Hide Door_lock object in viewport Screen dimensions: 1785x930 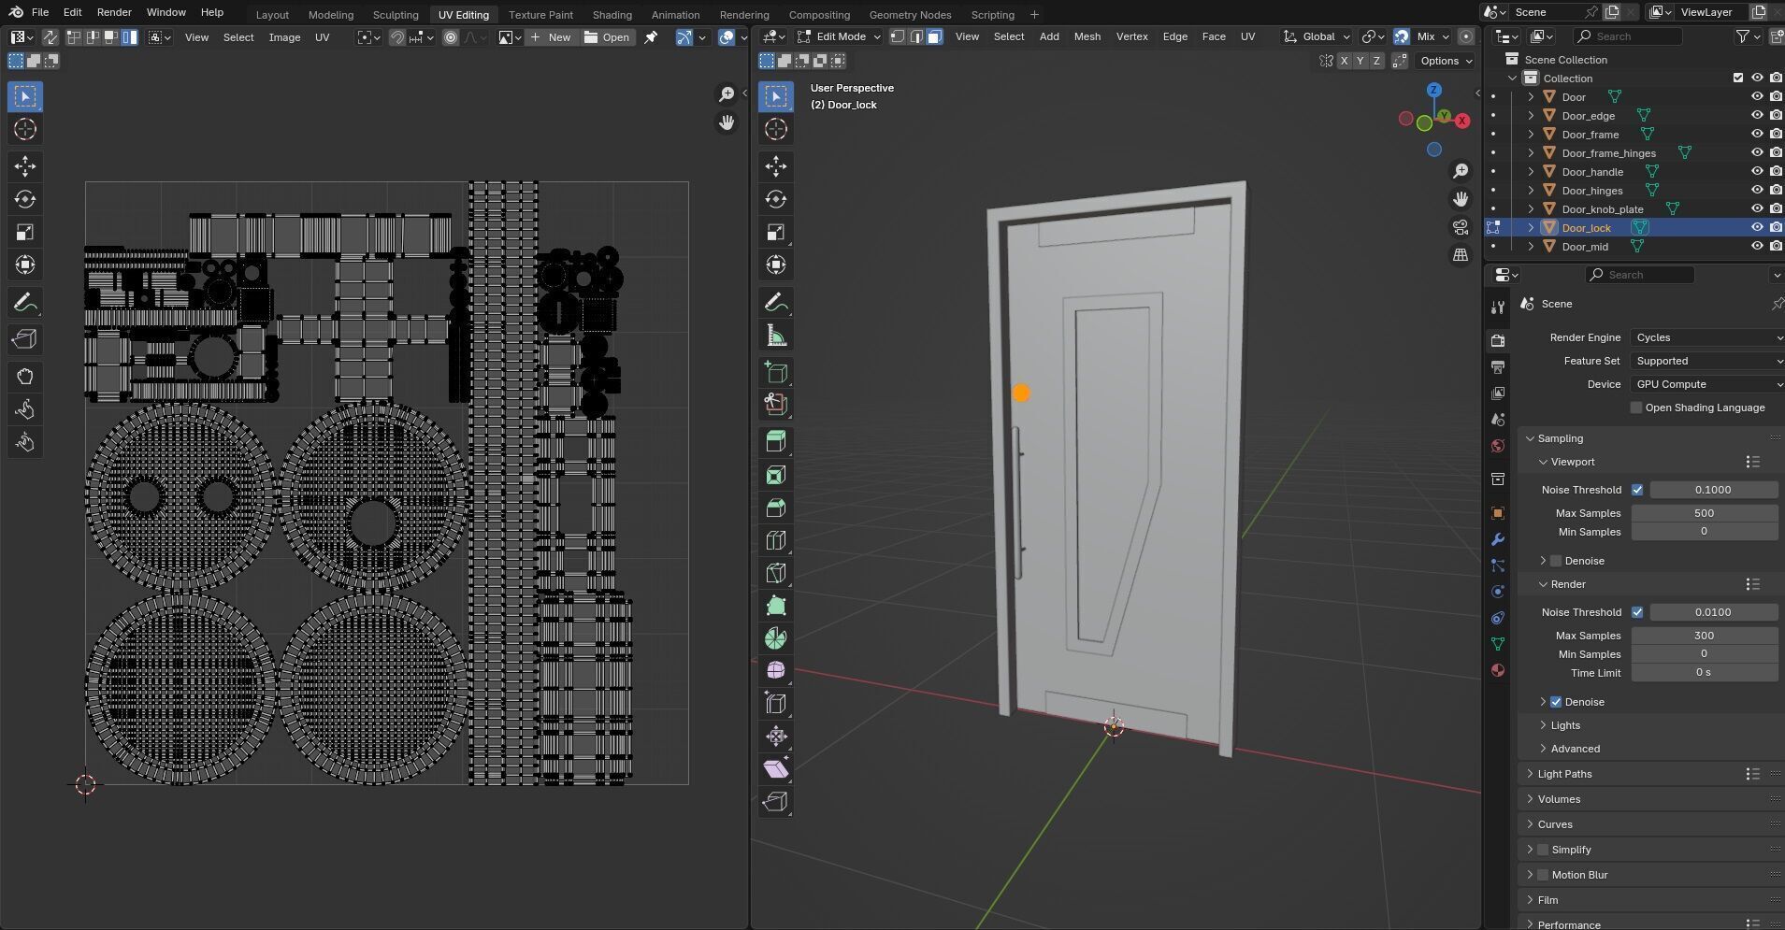(1757, 227)
